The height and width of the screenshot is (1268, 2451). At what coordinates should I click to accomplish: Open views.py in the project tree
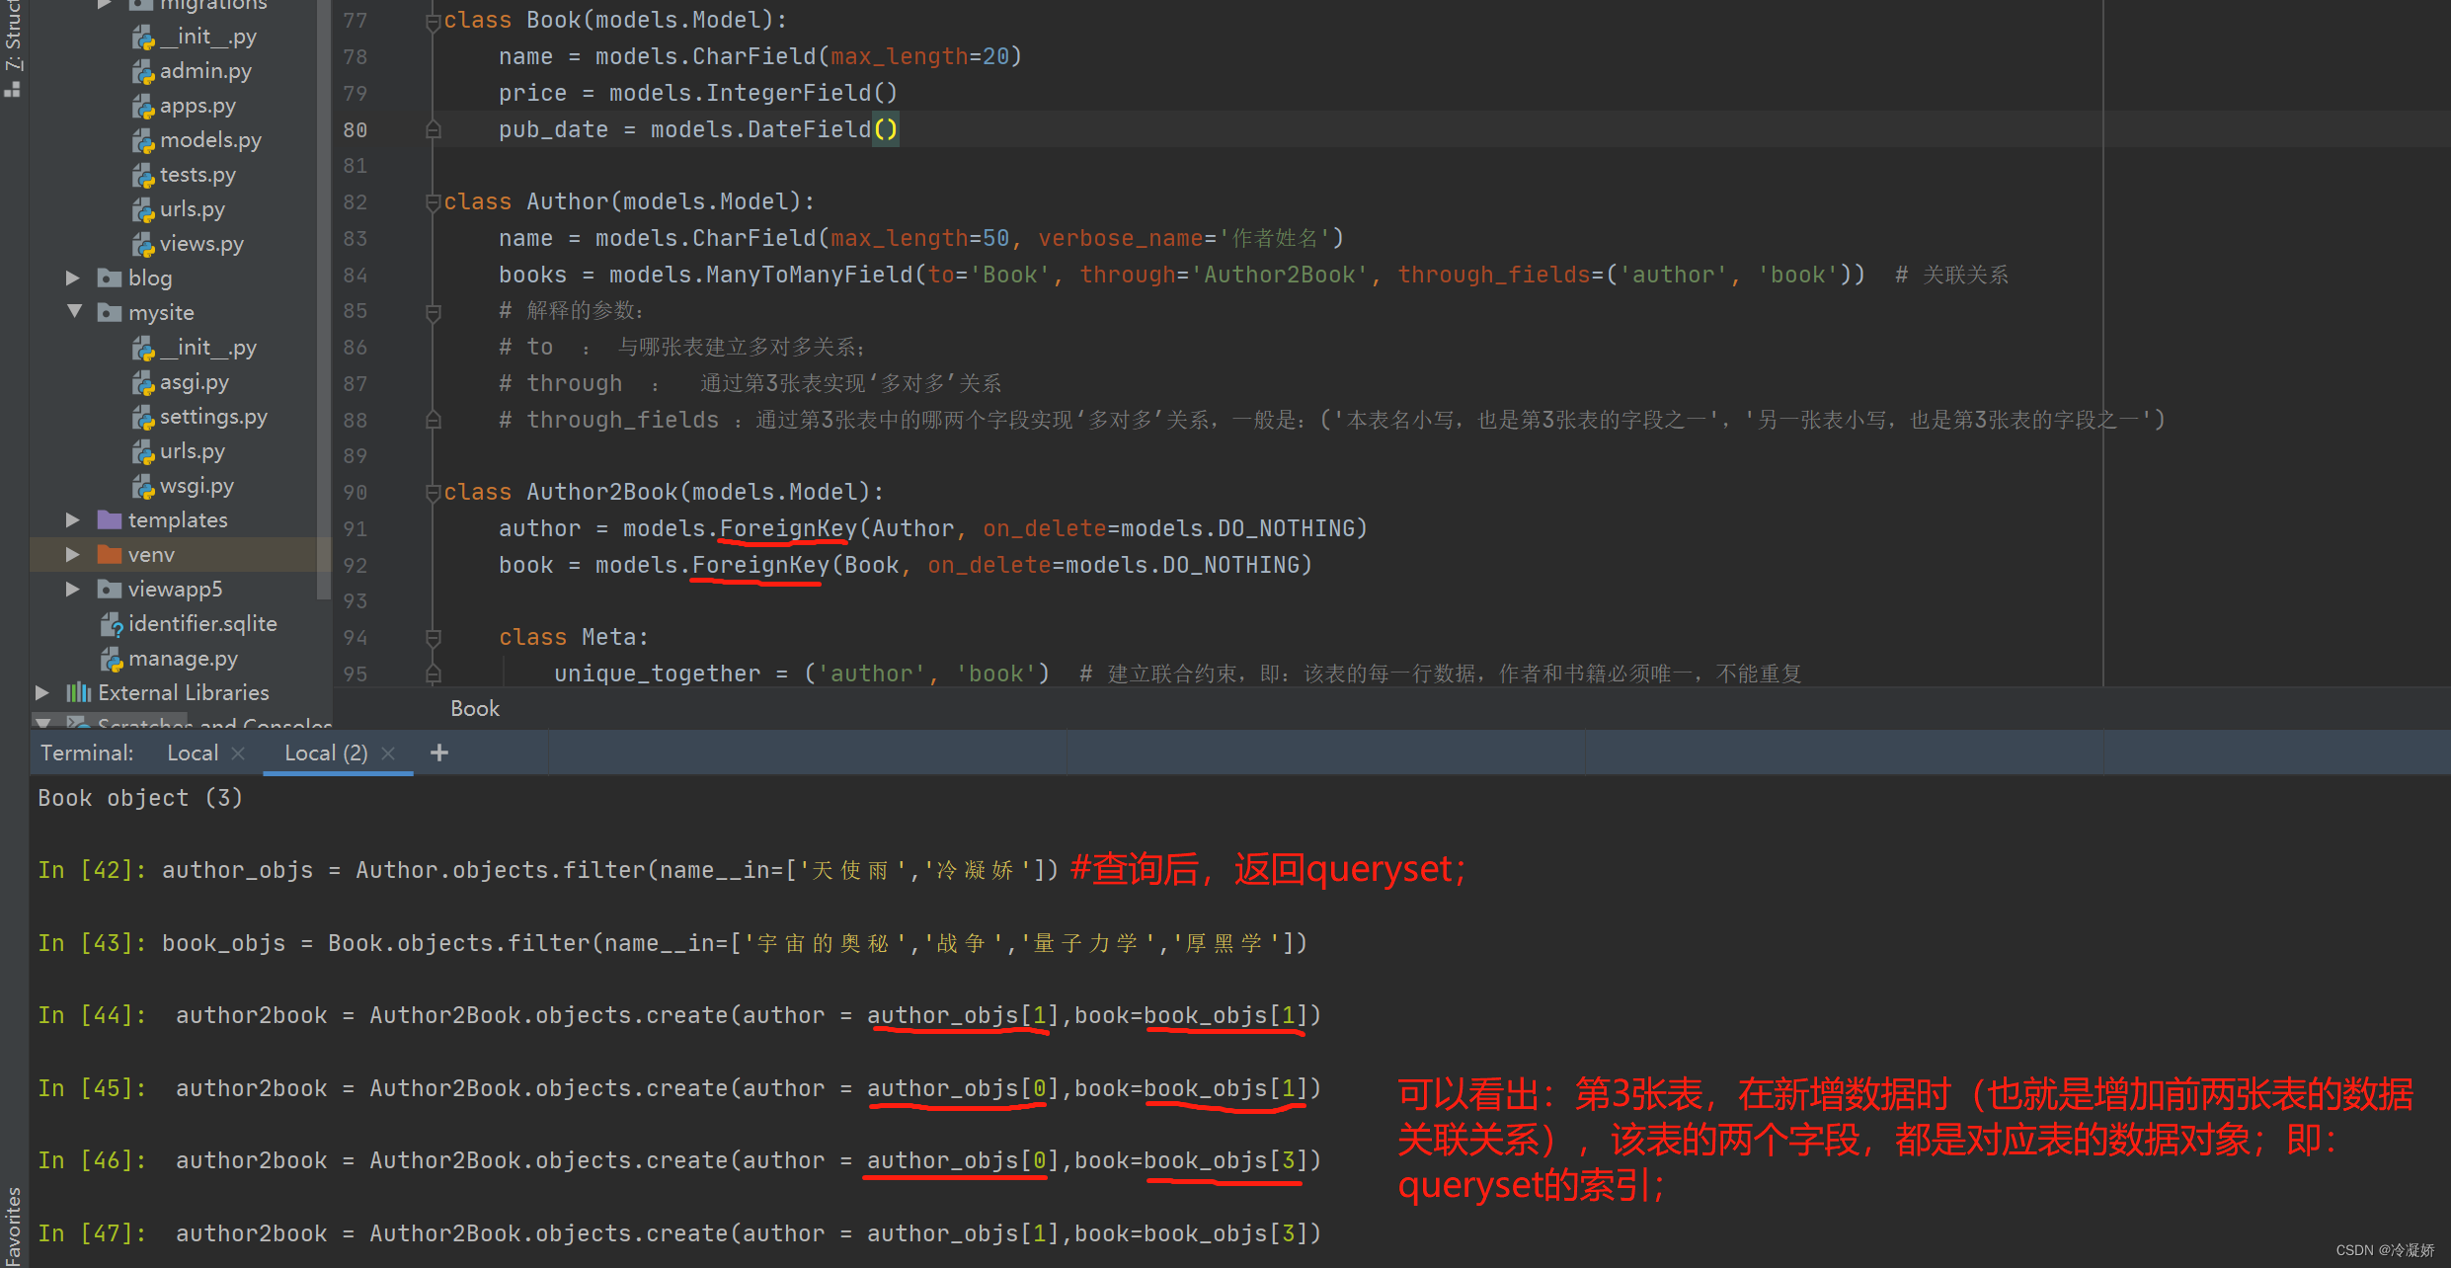(201, 244)
